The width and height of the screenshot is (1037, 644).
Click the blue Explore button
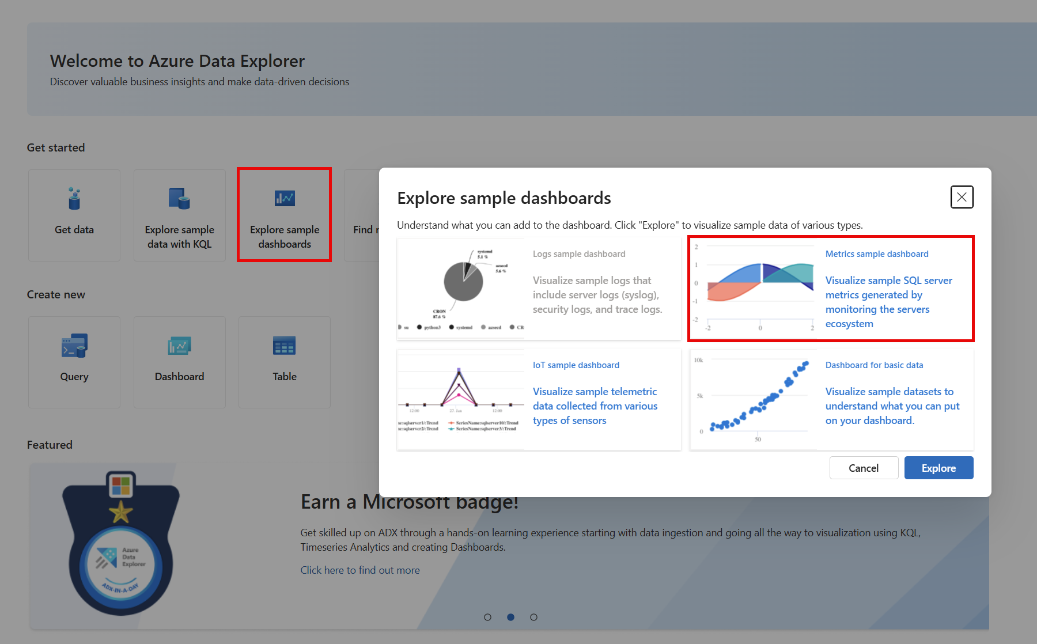(x=938, y=468)
